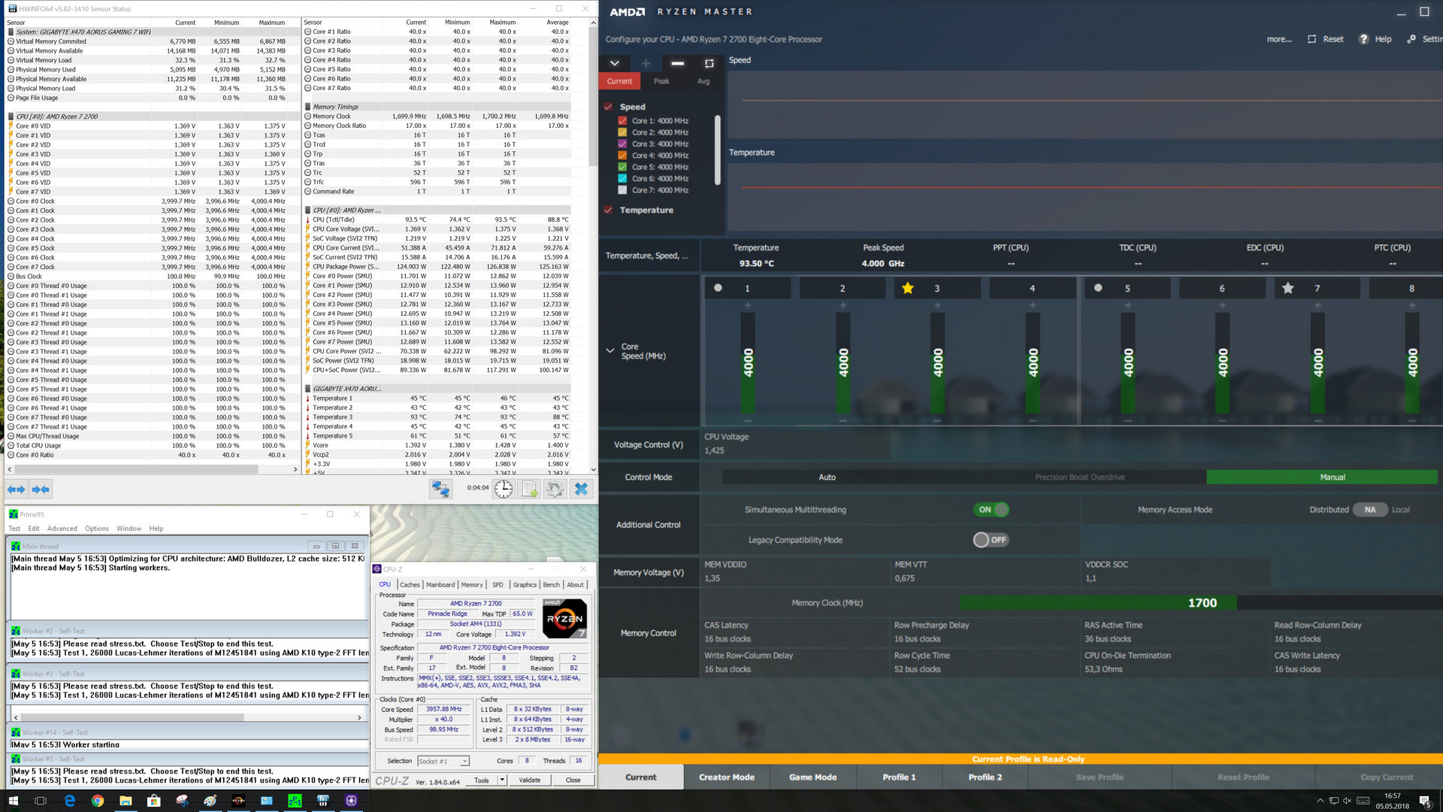This screenshot has height=812, width=1443.
Task: Reset HWiNFO clock timer icon
Action: (504, 489)
